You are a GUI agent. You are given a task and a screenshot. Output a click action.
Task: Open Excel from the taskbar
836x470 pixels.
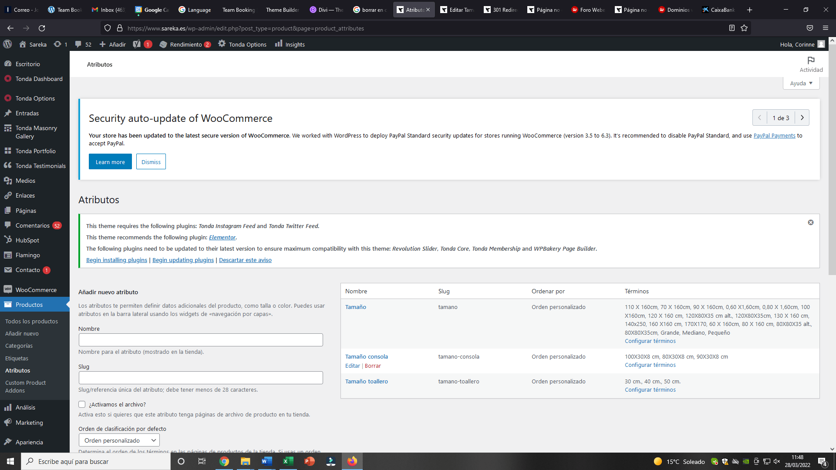(288, 461)
